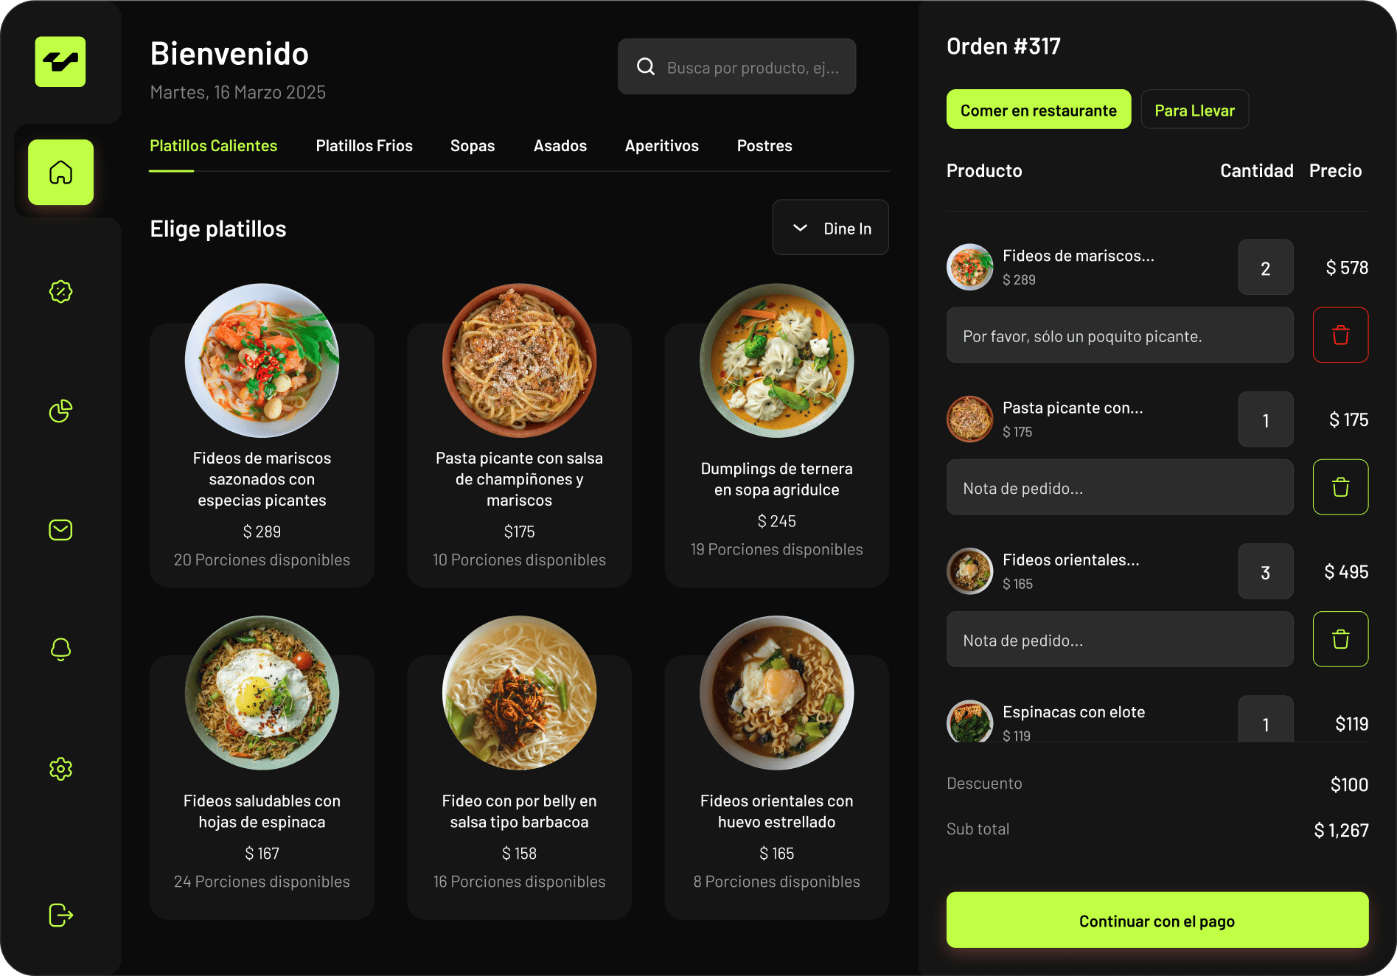This screenshot has height=976, width=1397.
Task: Click the Nota de pedido field for Pasta picante
Action: (1119, 487)
